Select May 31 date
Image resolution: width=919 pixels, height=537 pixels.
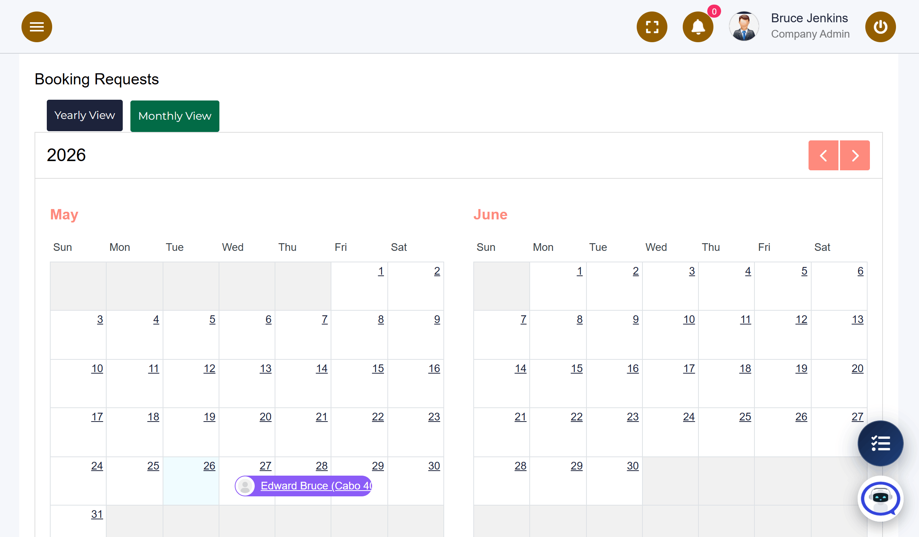coord(97,514)
